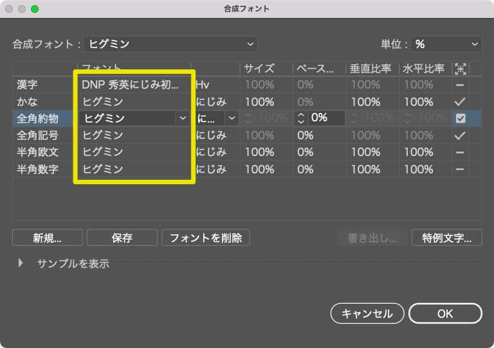Viewport: 494px width, 348px height.
Task: Click ヒグミン font cell in 全角記号 row
Action: (103, 135)
